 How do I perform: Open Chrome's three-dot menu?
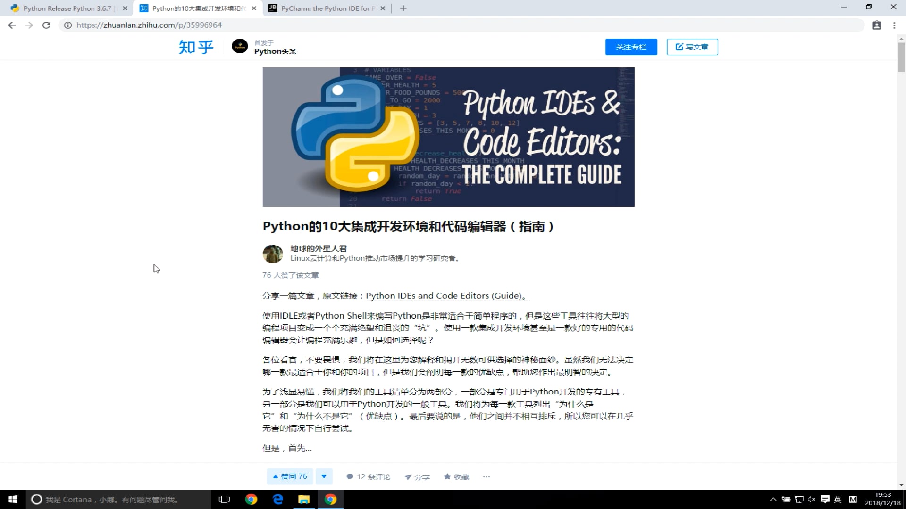pyautogui.click(x=894, y=25)
